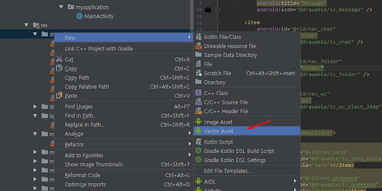Click the Drawable resource file icon
382x191 pixels.
(198, 46)
